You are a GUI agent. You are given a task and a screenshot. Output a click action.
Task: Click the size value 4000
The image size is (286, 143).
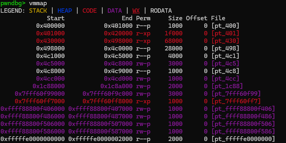[x=175, y=56]
